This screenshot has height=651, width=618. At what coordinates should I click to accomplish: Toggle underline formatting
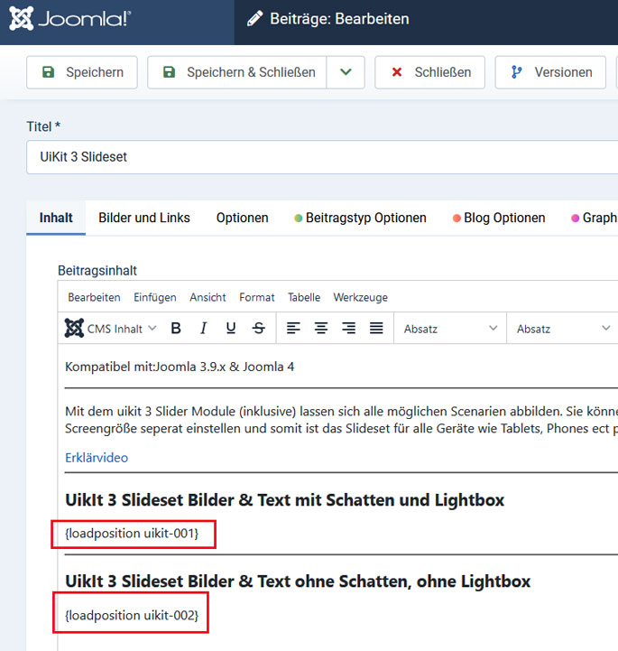click(231, 329)
